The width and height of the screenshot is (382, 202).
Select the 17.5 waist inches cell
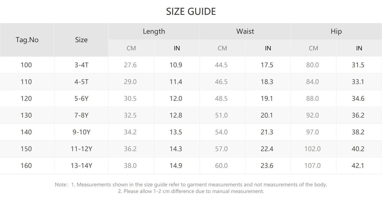pos(267,65)
